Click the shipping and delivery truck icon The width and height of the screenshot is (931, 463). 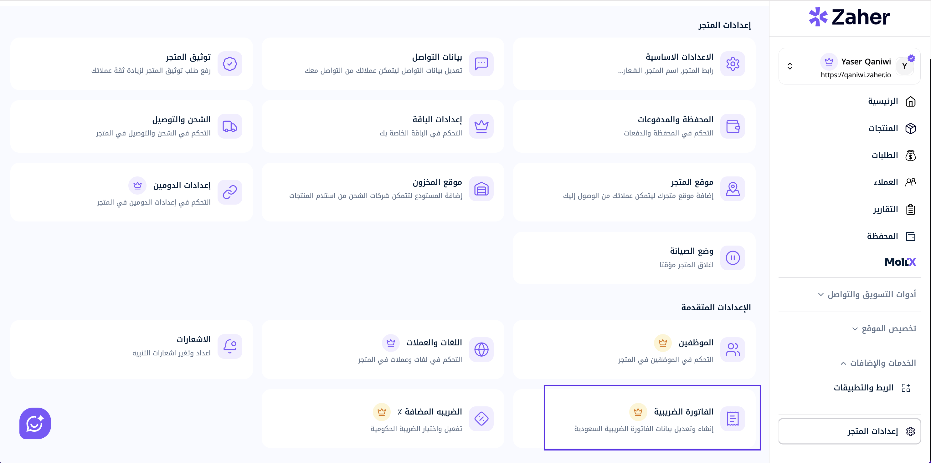230,126
